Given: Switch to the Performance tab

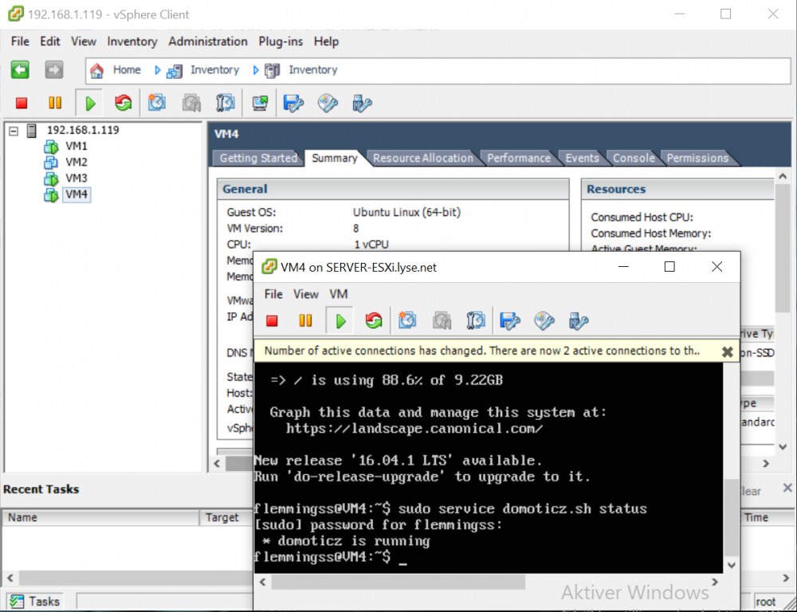Looking at the screenshot, I should coord(518,158).
